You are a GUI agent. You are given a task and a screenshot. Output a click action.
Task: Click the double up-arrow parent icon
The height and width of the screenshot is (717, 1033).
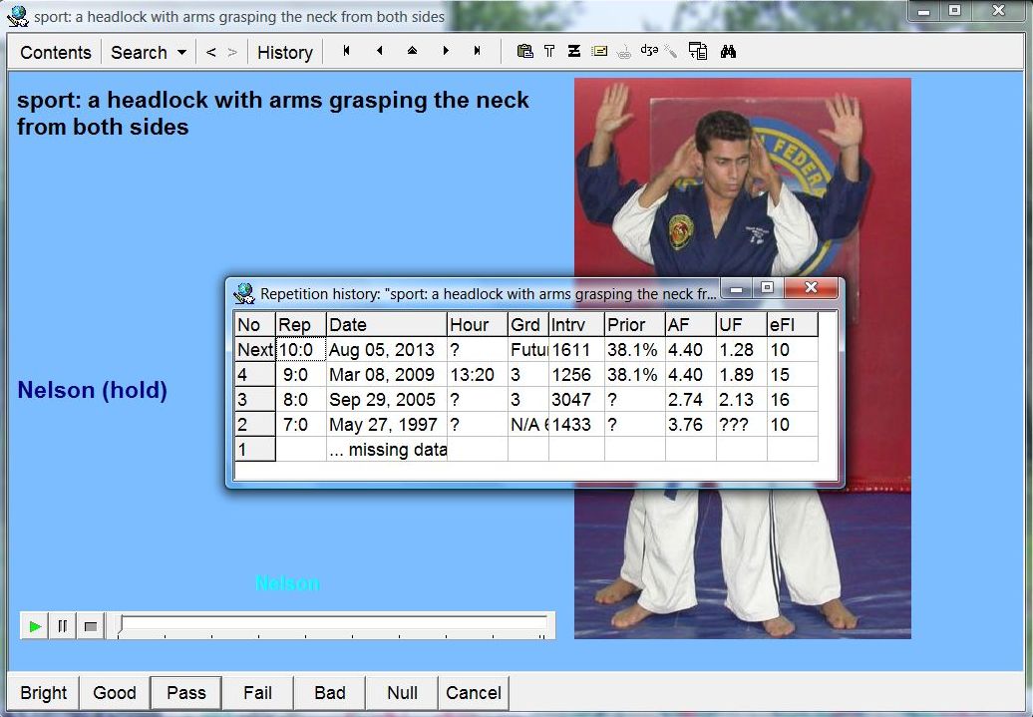coord(412,51)
